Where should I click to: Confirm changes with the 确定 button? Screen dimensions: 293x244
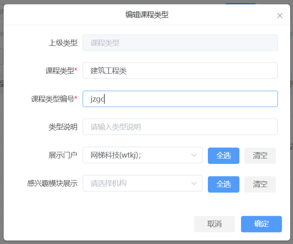[261, 224]
